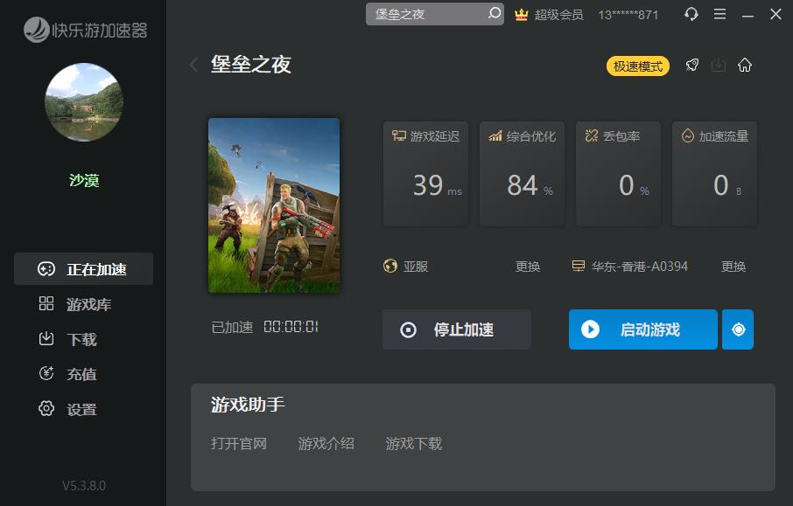793x506 pixels.
Task: Change node via 更换 next to 华东-香港-A0394
Action: 733,267
